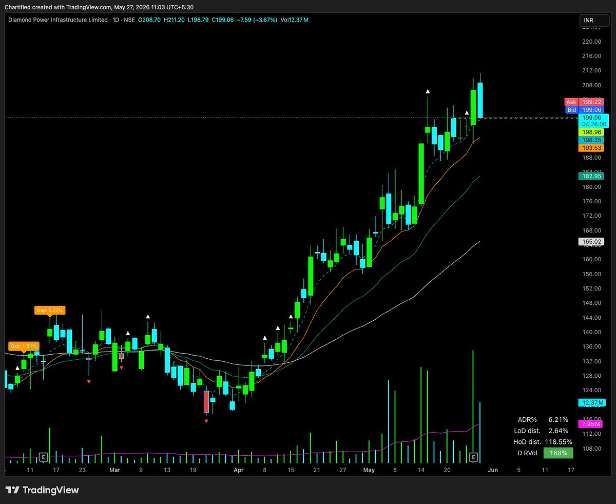
Task: Select the Gap: 1.5% orange label
Action: (23, 346)
